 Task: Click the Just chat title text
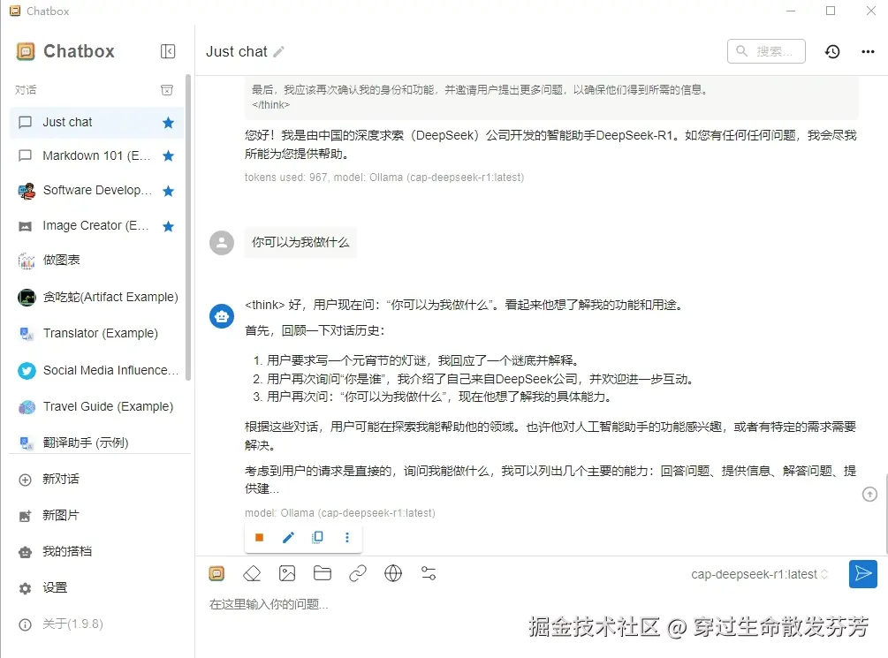click(237, 51)
